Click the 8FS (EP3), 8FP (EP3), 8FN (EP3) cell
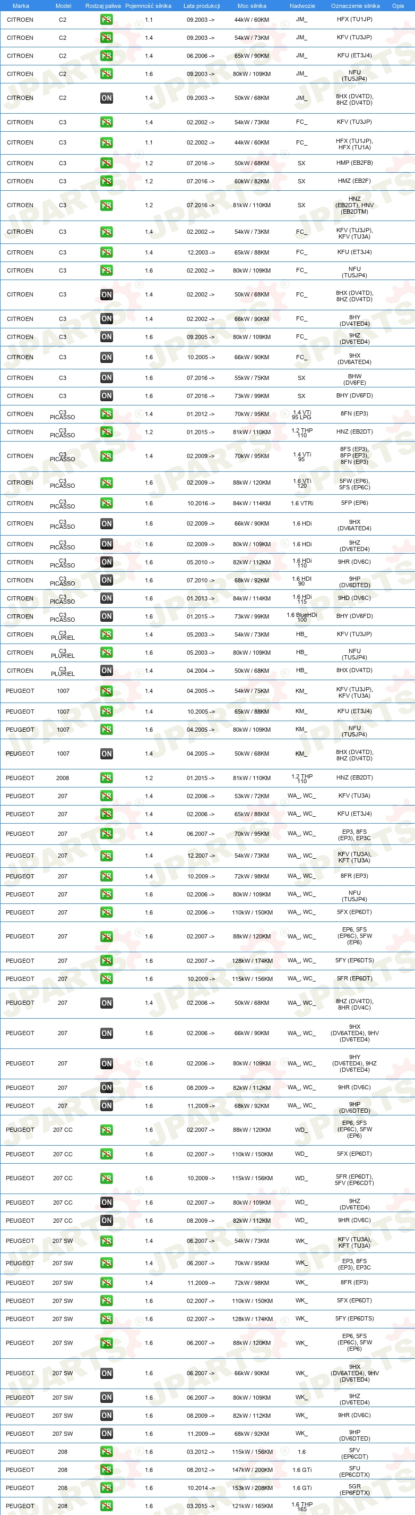The width and height of the screenshot is (415, 1515). (x=355, y=456)
